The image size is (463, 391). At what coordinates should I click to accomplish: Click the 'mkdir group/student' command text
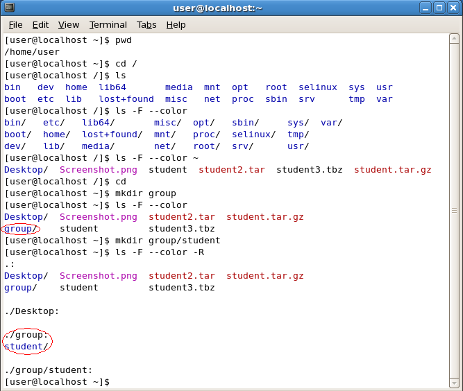(168, 241)
